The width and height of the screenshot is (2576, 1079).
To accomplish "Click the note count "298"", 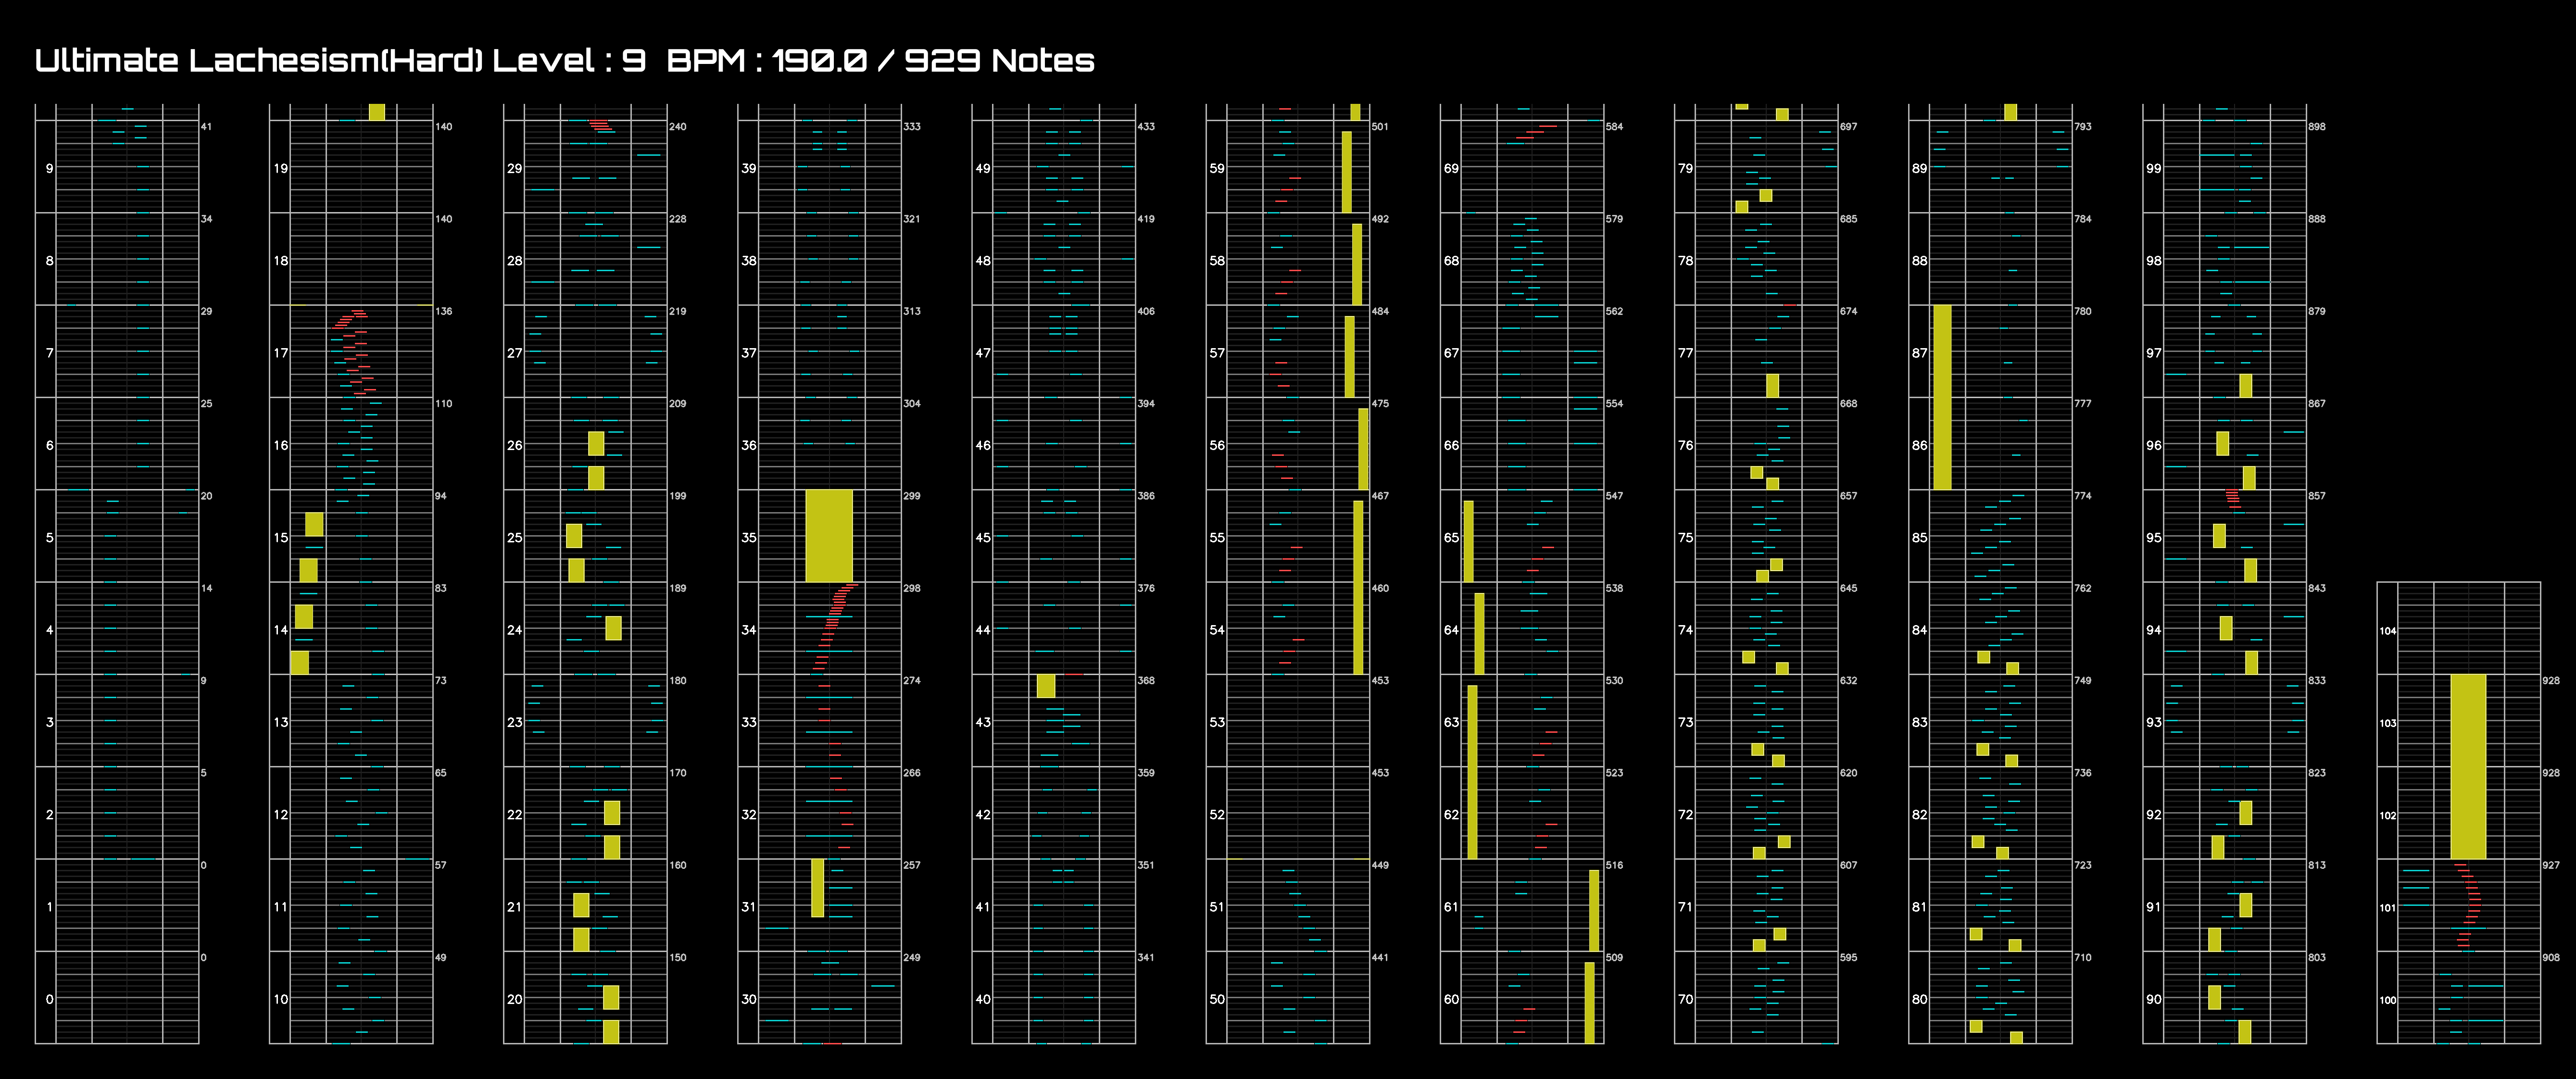I will coord(912,588).
